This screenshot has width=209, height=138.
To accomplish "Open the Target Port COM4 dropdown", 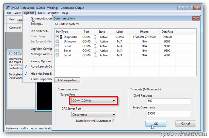I will pyautogui.click(x=94, y=100).
